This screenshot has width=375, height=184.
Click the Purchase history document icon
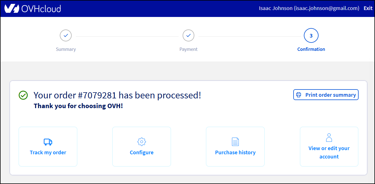(235, 142)
